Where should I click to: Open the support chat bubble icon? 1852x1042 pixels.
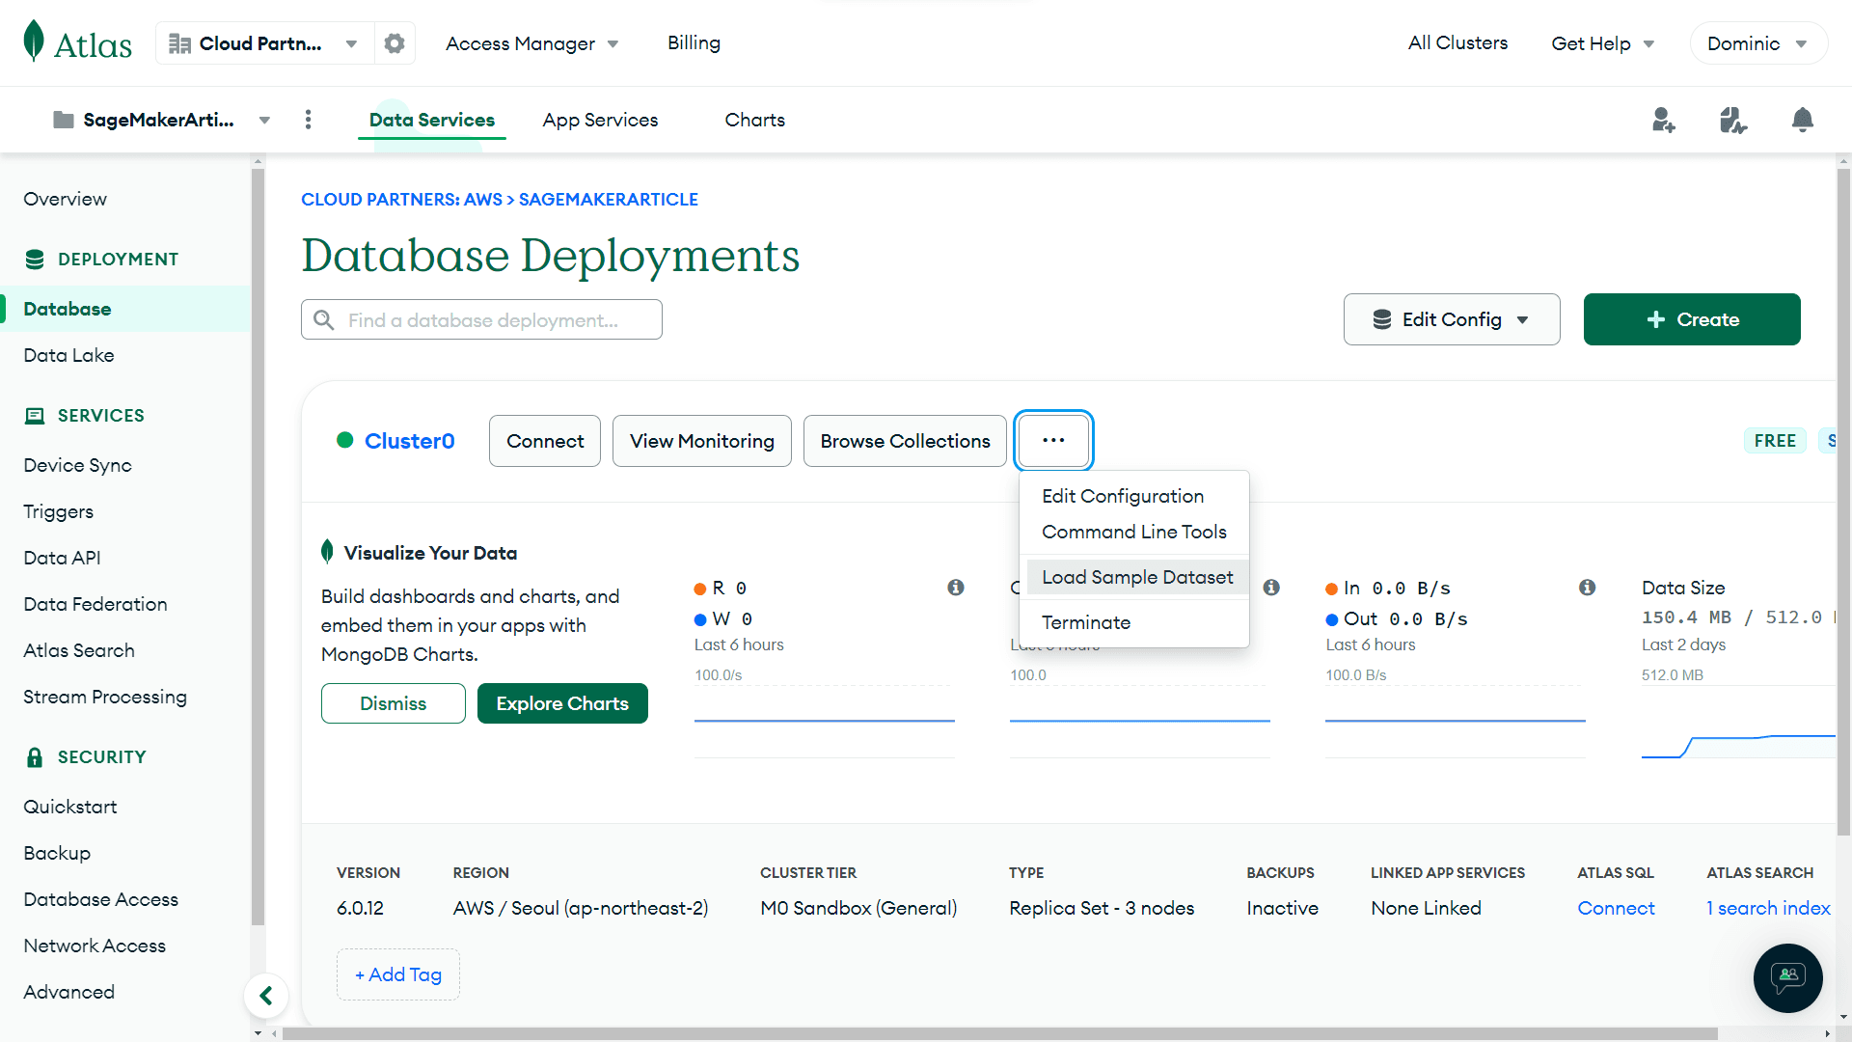1787,977
